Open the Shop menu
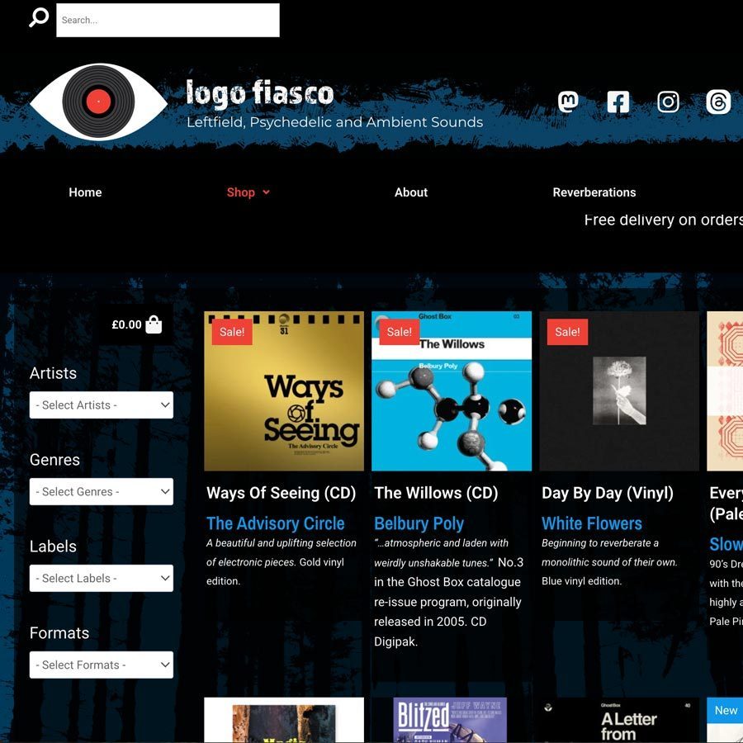Screen dimensions: 743x743 tap(241, 192)
